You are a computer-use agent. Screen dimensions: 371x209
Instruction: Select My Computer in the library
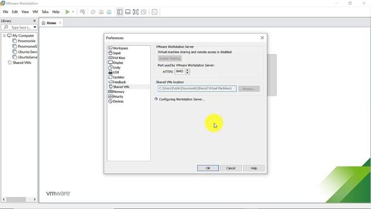pos(23,35)
